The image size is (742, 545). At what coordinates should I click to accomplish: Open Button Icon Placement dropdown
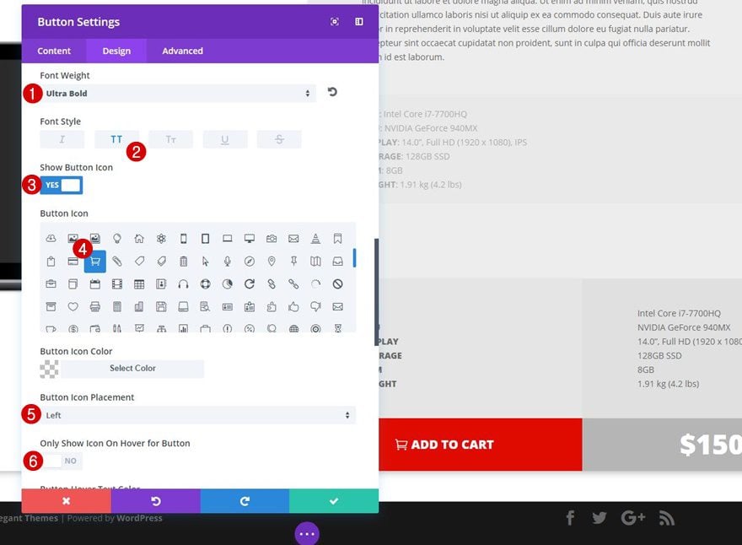click(x=198, y=415)
